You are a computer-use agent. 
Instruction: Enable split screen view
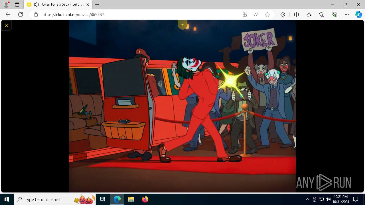coord(296,15)
